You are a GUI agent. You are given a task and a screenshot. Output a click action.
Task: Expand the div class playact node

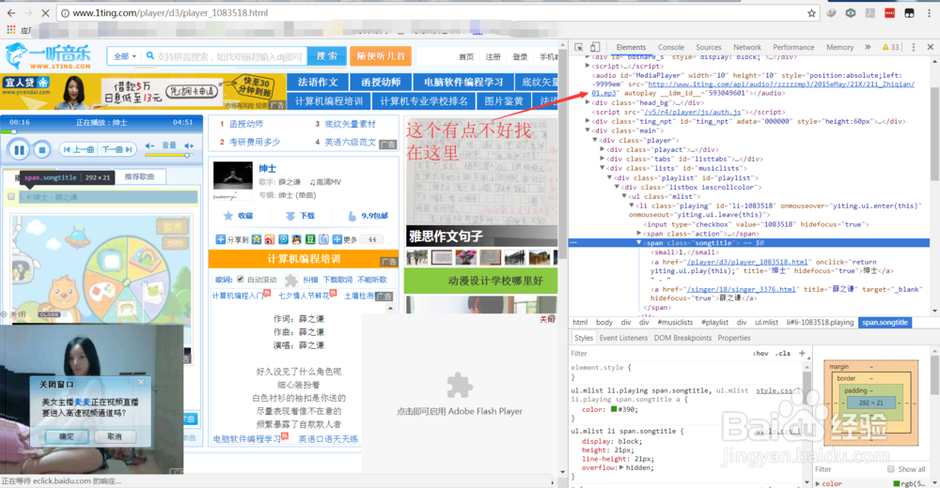[x=602, y=150]
